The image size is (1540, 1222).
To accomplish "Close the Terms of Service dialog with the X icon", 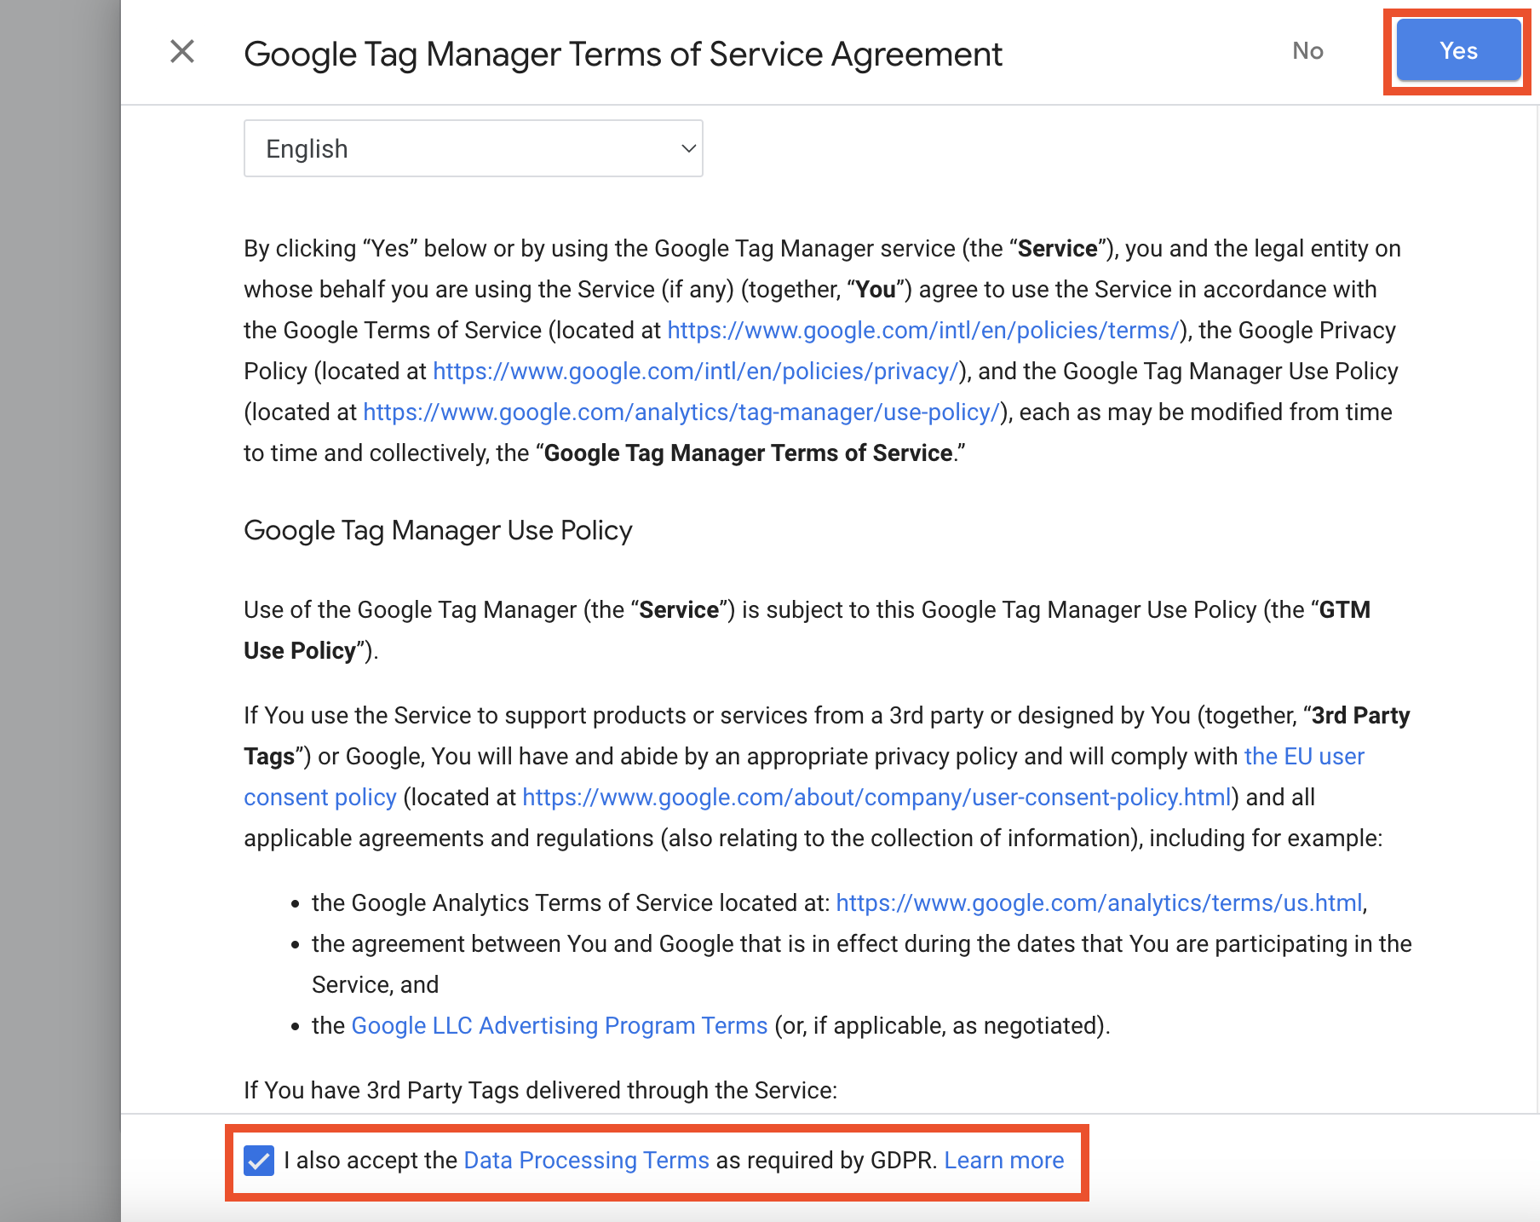I will 182,51.
